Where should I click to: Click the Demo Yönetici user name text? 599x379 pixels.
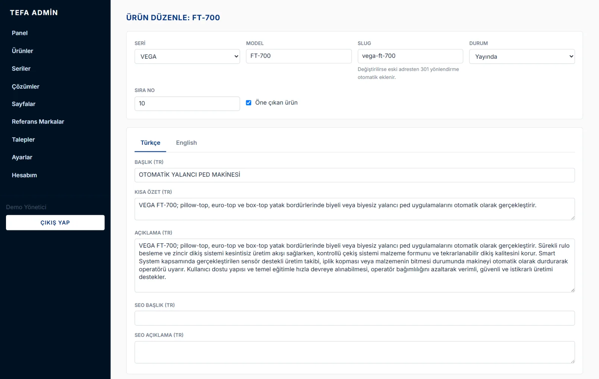26,207
